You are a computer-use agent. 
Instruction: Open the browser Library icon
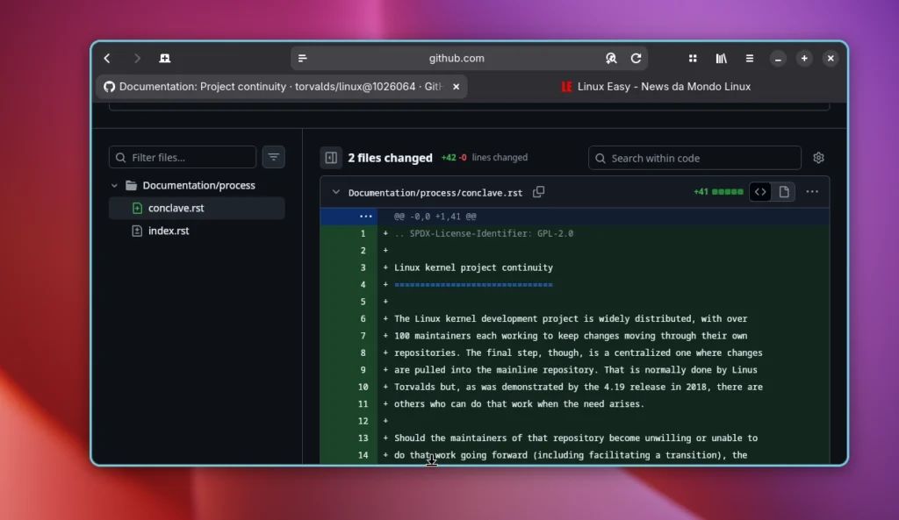pos(721,58)
